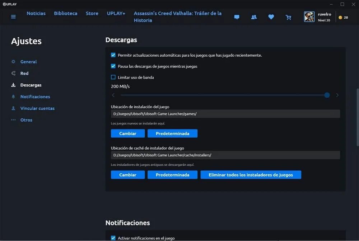Increase bandwidth with right slider arrow
The image size is (359, 241).
coord(337,95)
